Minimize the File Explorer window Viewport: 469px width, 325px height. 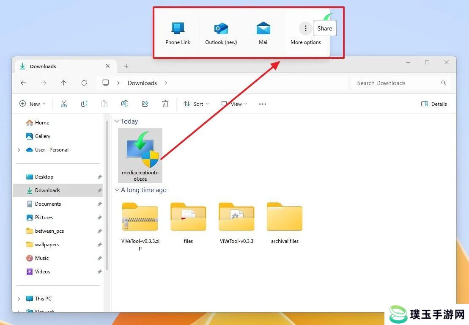(x=408, y=62)
